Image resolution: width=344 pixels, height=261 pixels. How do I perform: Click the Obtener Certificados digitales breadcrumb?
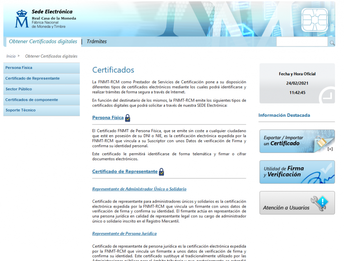(51, 56)
